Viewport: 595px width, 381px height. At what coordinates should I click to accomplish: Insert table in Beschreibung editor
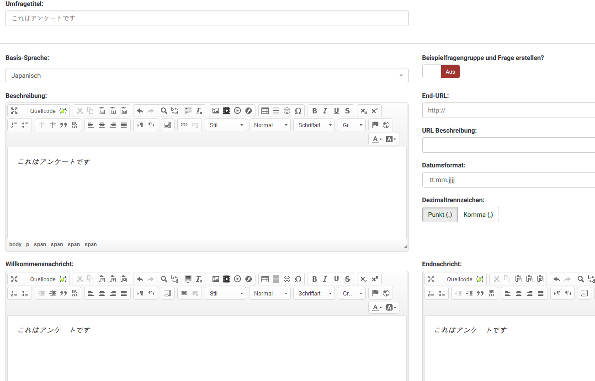pyautogui.click(x=265, y=111)
